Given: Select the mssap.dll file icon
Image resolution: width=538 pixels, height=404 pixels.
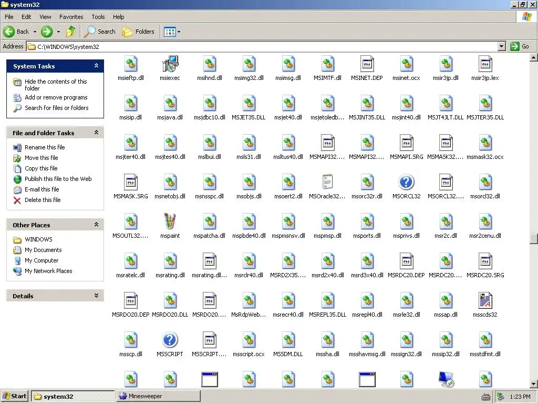Looking at the screenshot, I should point(446,300).
